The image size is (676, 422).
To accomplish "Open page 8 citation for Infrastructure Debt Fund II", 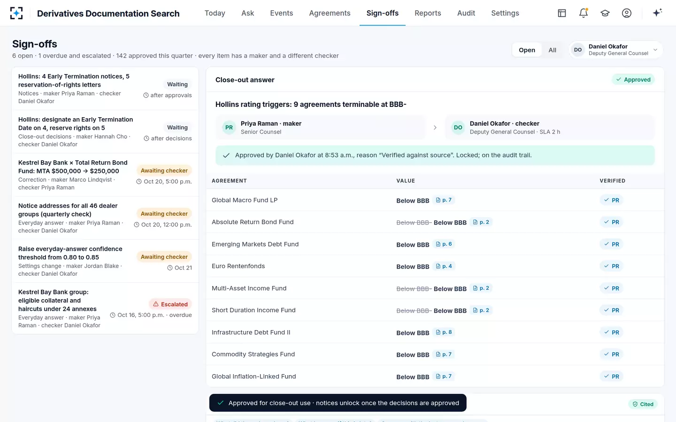I will pyautogui.click(x=444, y=332).
